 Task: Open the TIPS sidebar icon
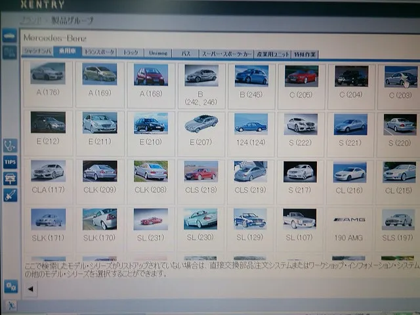(10, 162)
